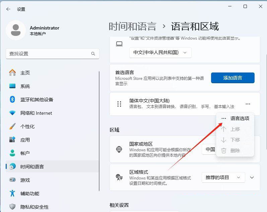Click the search magnifier icon
The height and width of the screenshot is (212, 267).
coord(93,54)
